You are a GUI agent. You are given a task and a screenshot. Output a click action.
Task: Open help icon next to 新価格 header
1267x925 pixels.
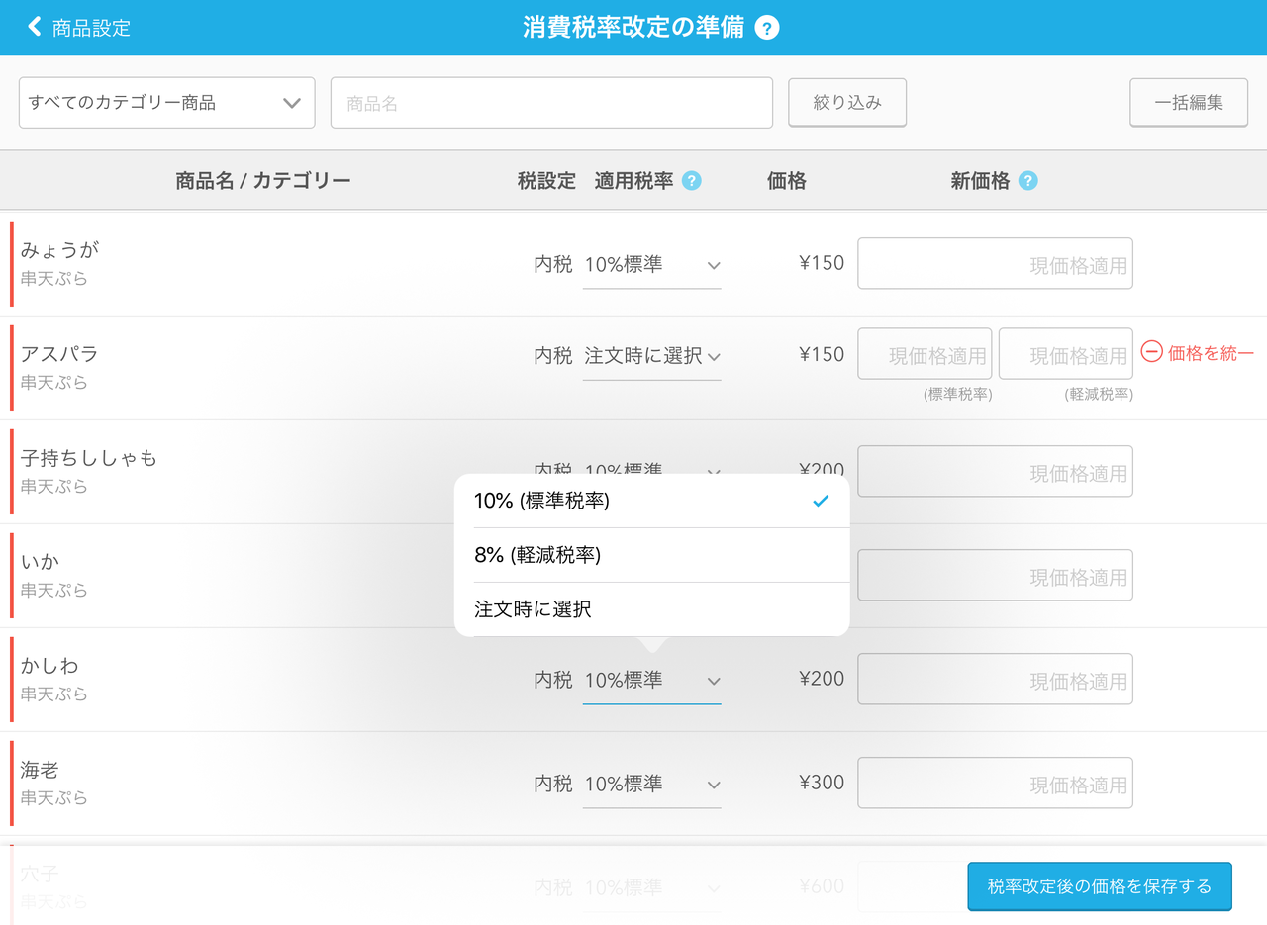tap(1028, 181)
